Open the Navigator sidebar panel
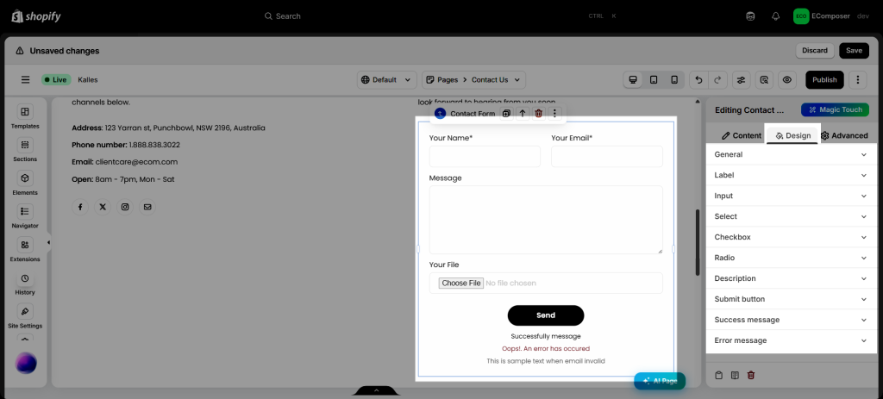Screen dimensions: 883x399 click(x=25, y=216)
